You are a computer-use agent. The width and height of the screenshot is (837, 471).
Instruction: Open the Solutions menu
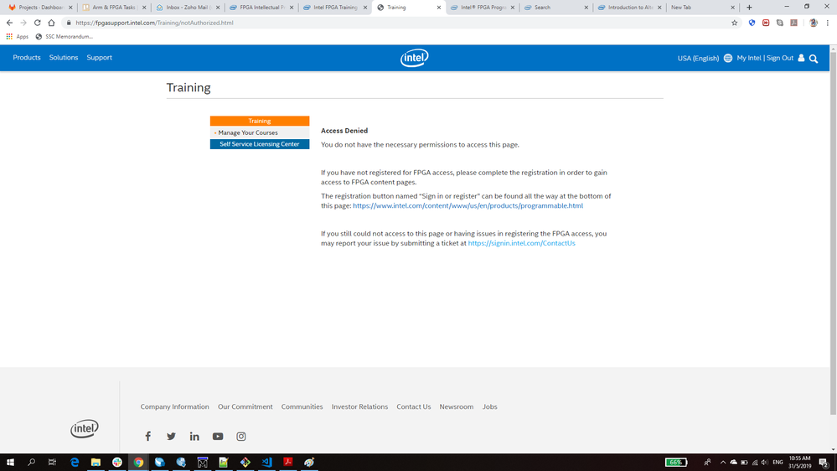point(64,58)
